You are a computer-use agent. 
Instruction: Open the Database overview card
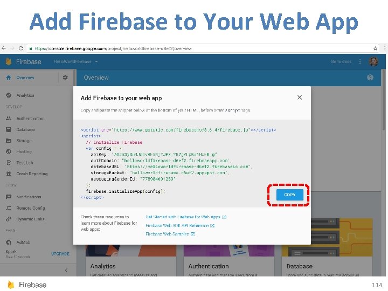327,247
